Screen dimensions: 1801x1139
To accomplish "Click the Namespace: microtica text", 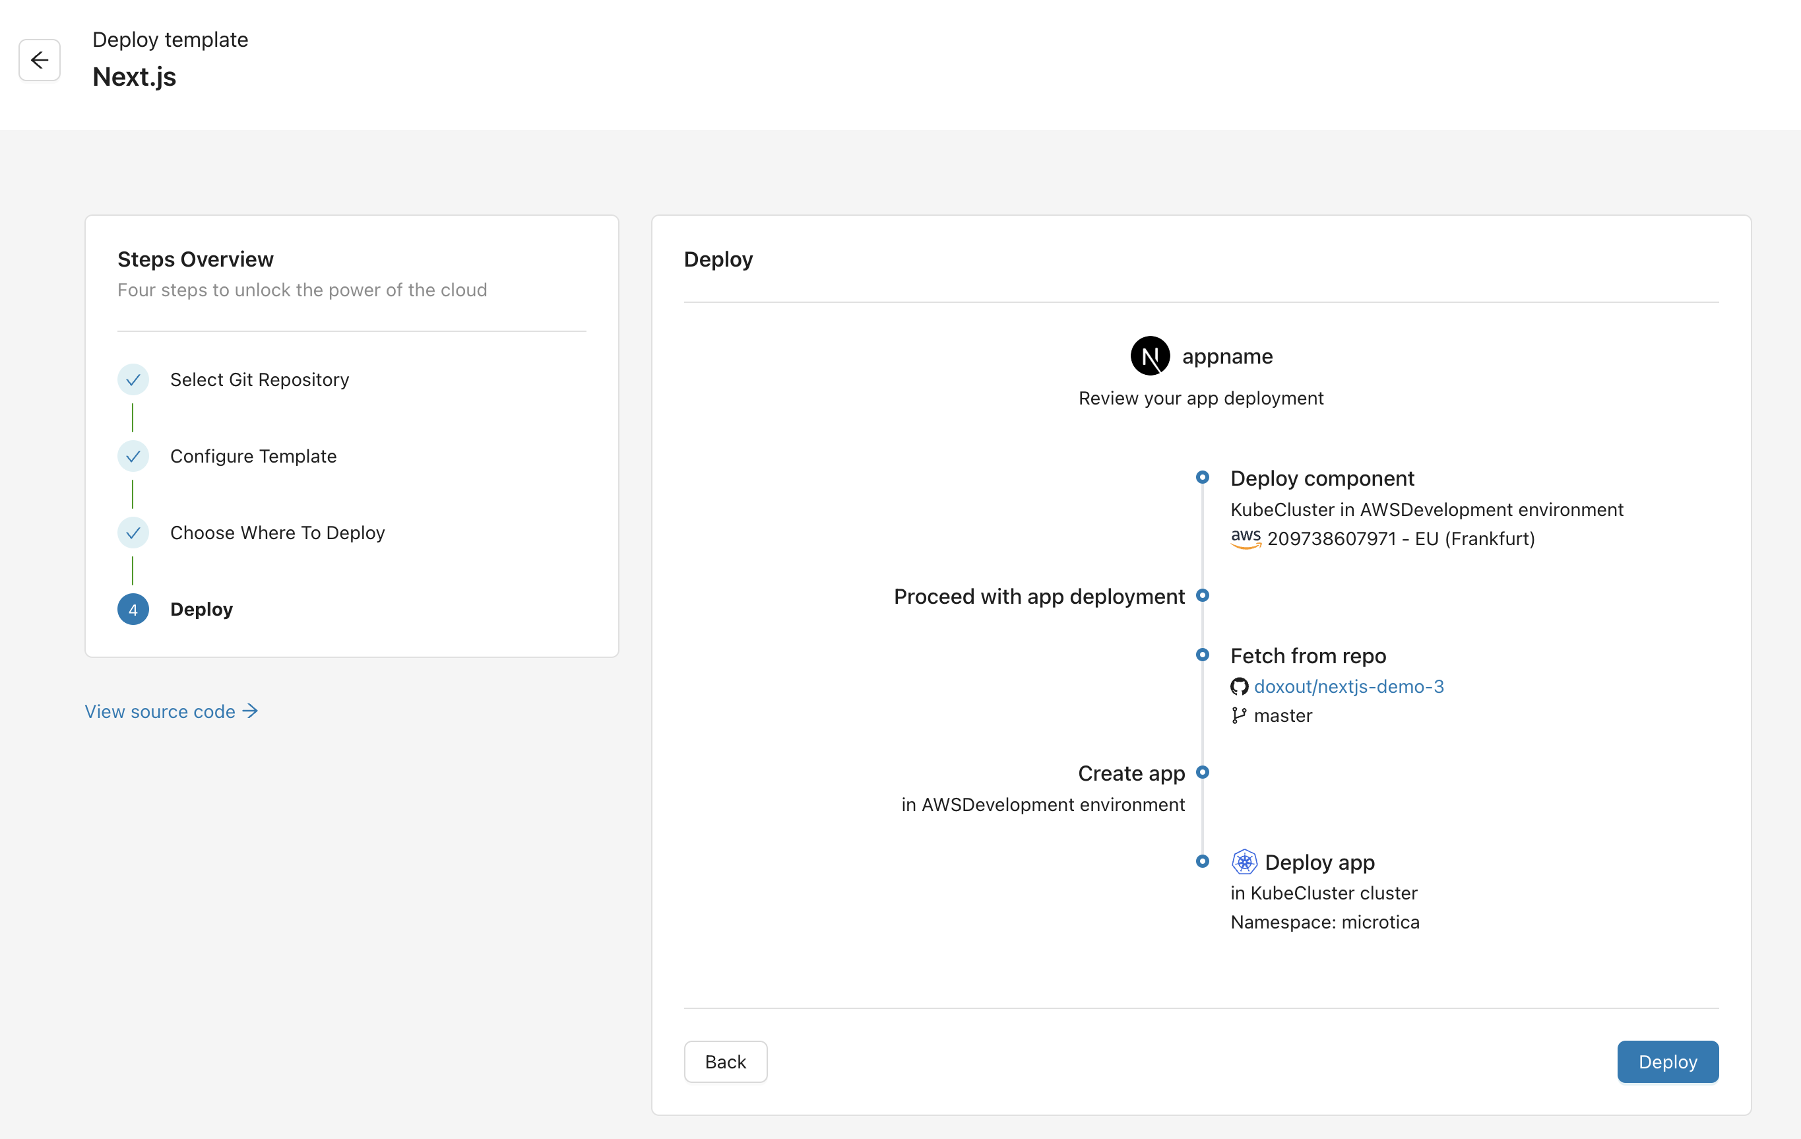I will [x=1325, y=922].
